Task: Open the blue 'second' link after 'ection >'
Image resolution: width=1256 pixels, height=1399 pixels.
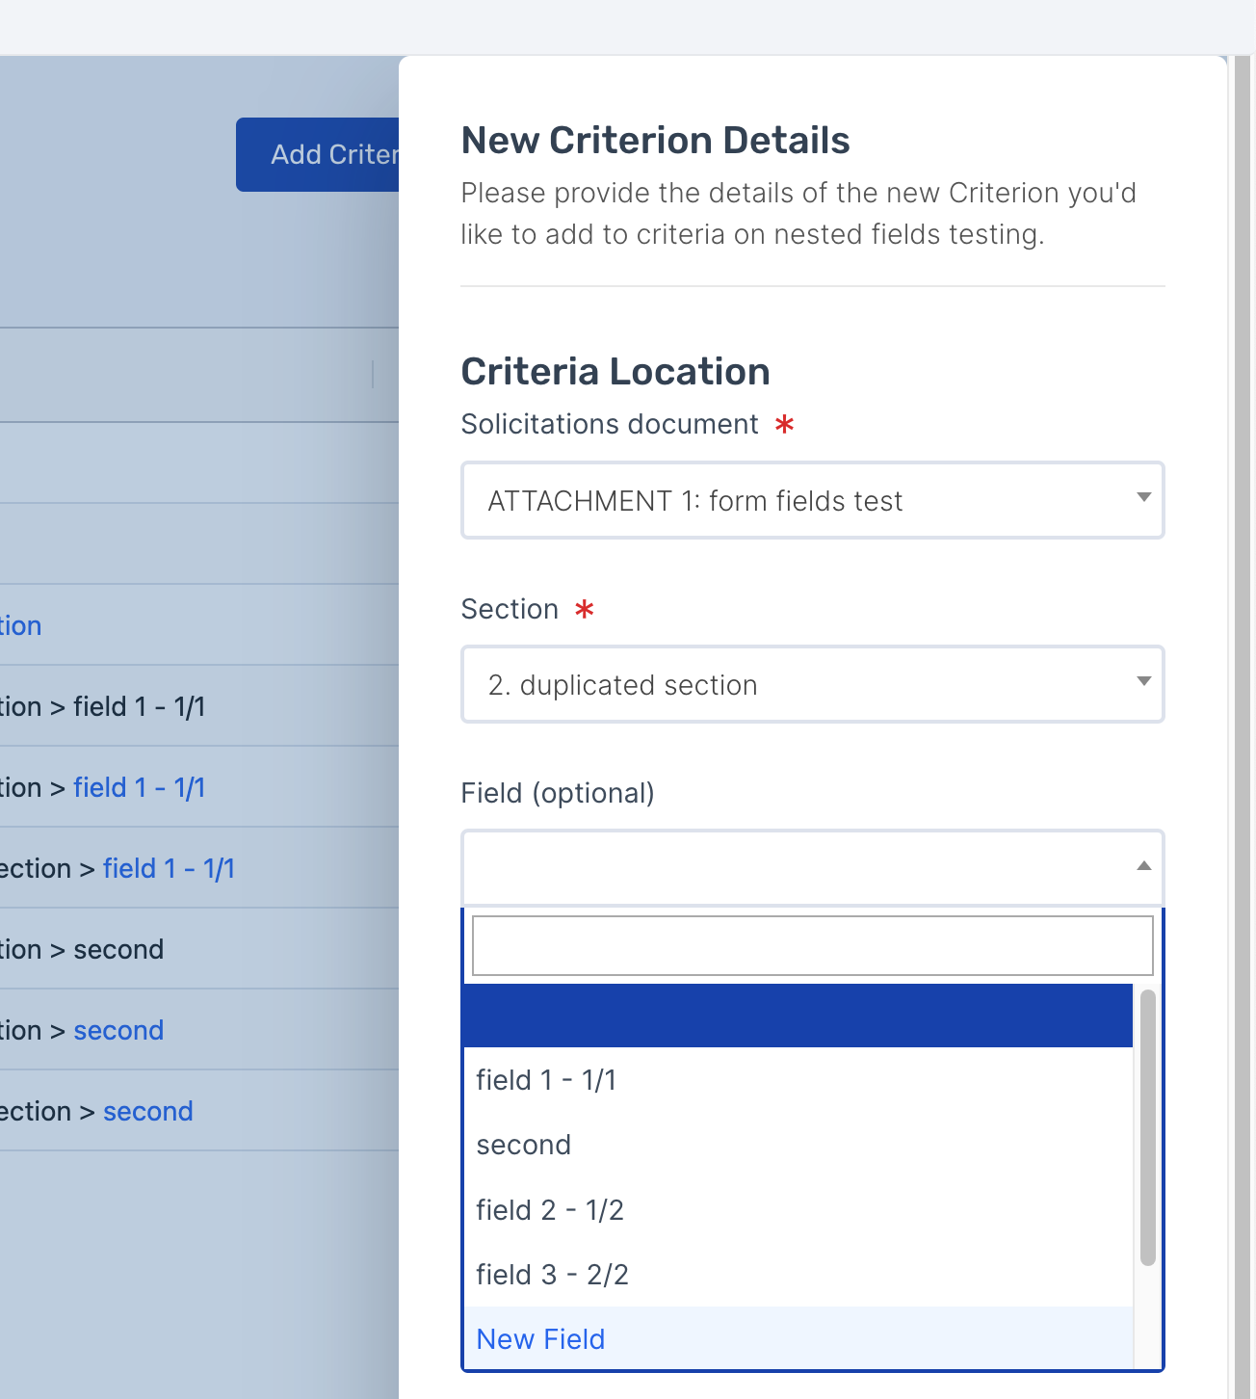Action: (147, 1112)
